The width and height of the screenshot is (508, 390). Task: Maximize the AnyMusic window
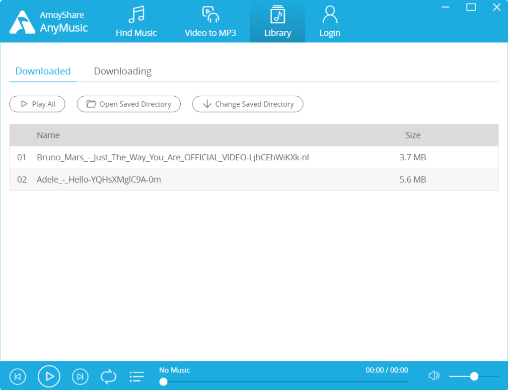point(471,7)
